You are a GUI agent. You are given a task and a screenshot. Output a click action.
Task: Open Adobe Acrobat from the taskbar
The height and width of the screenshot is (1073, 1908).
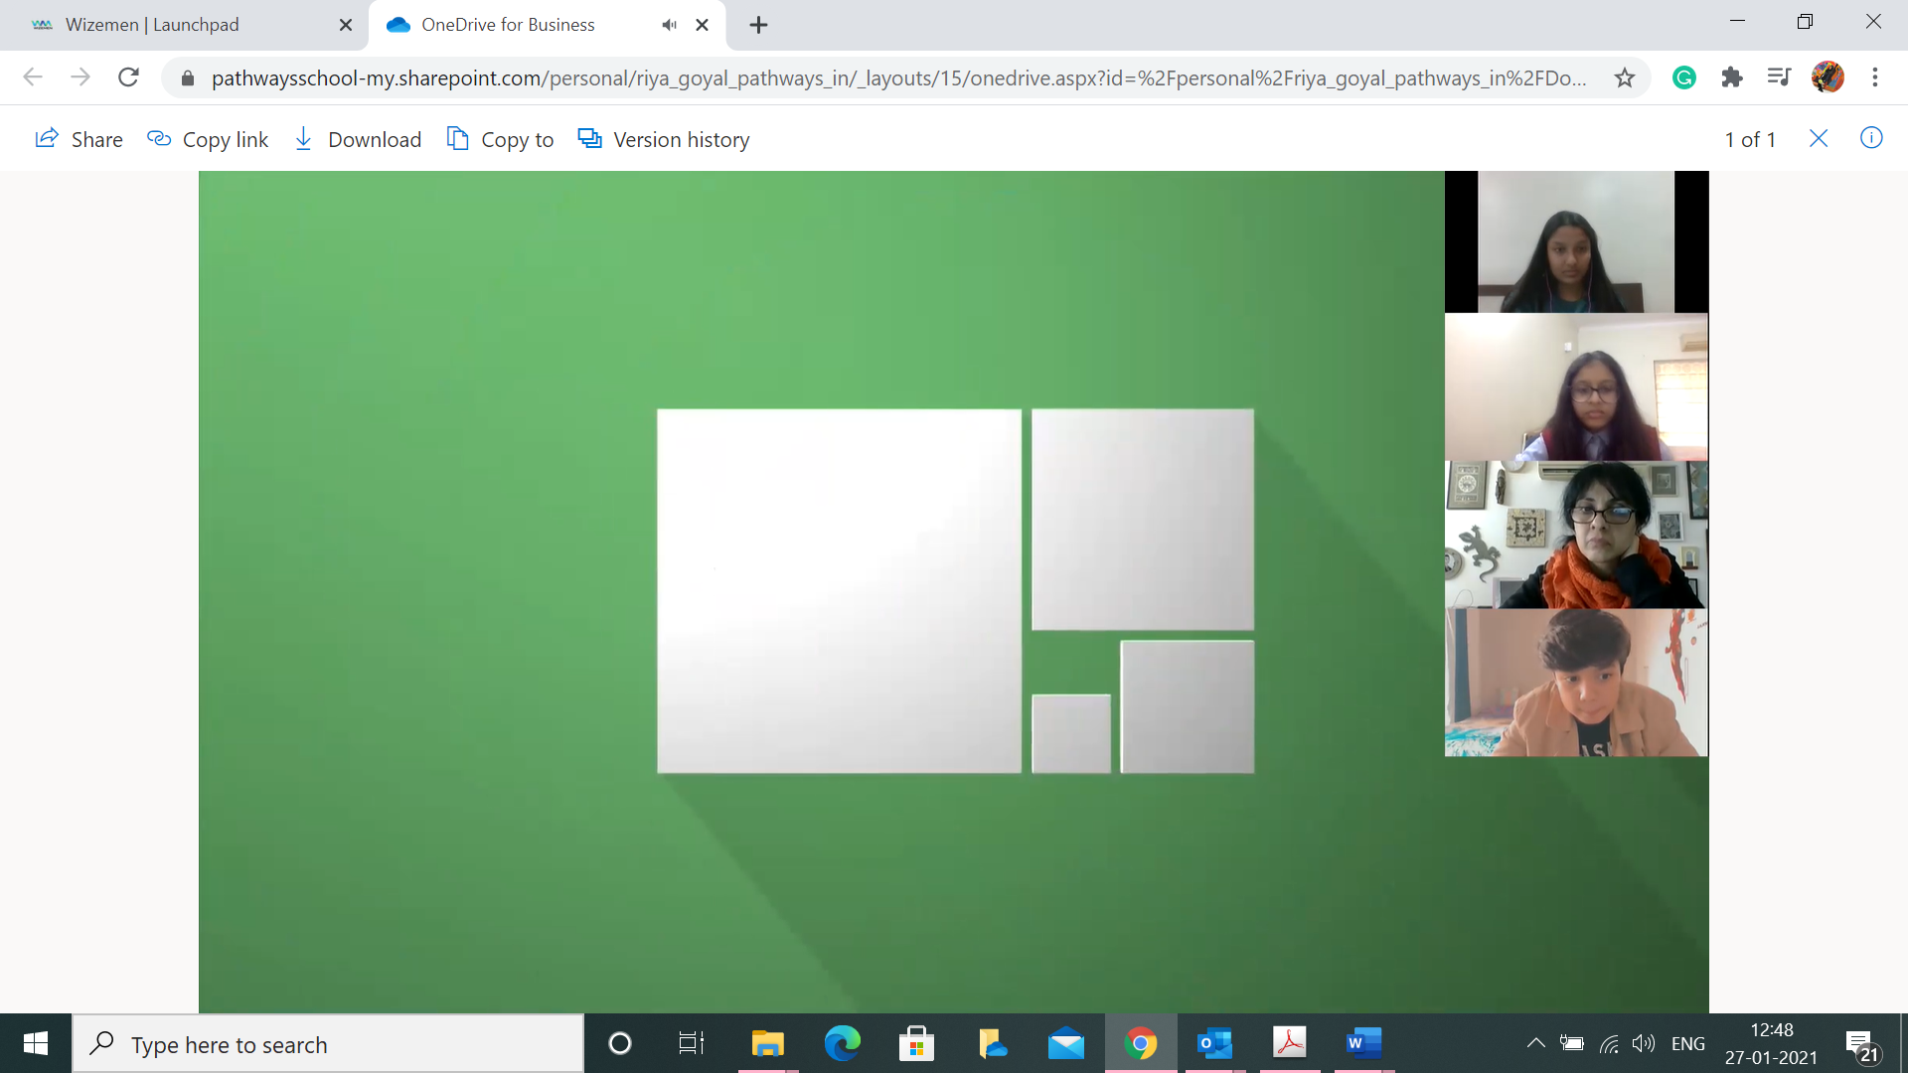[1290, 1043]
